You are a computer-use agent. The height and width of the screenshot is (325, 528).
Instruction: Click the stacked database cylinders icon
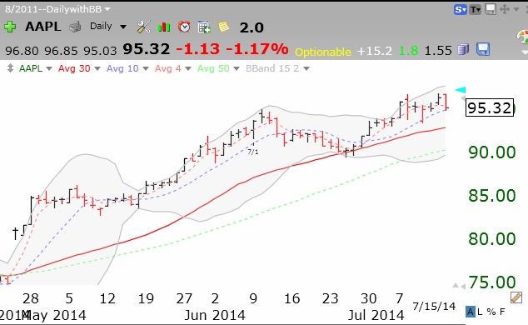[x=463, y=49]
